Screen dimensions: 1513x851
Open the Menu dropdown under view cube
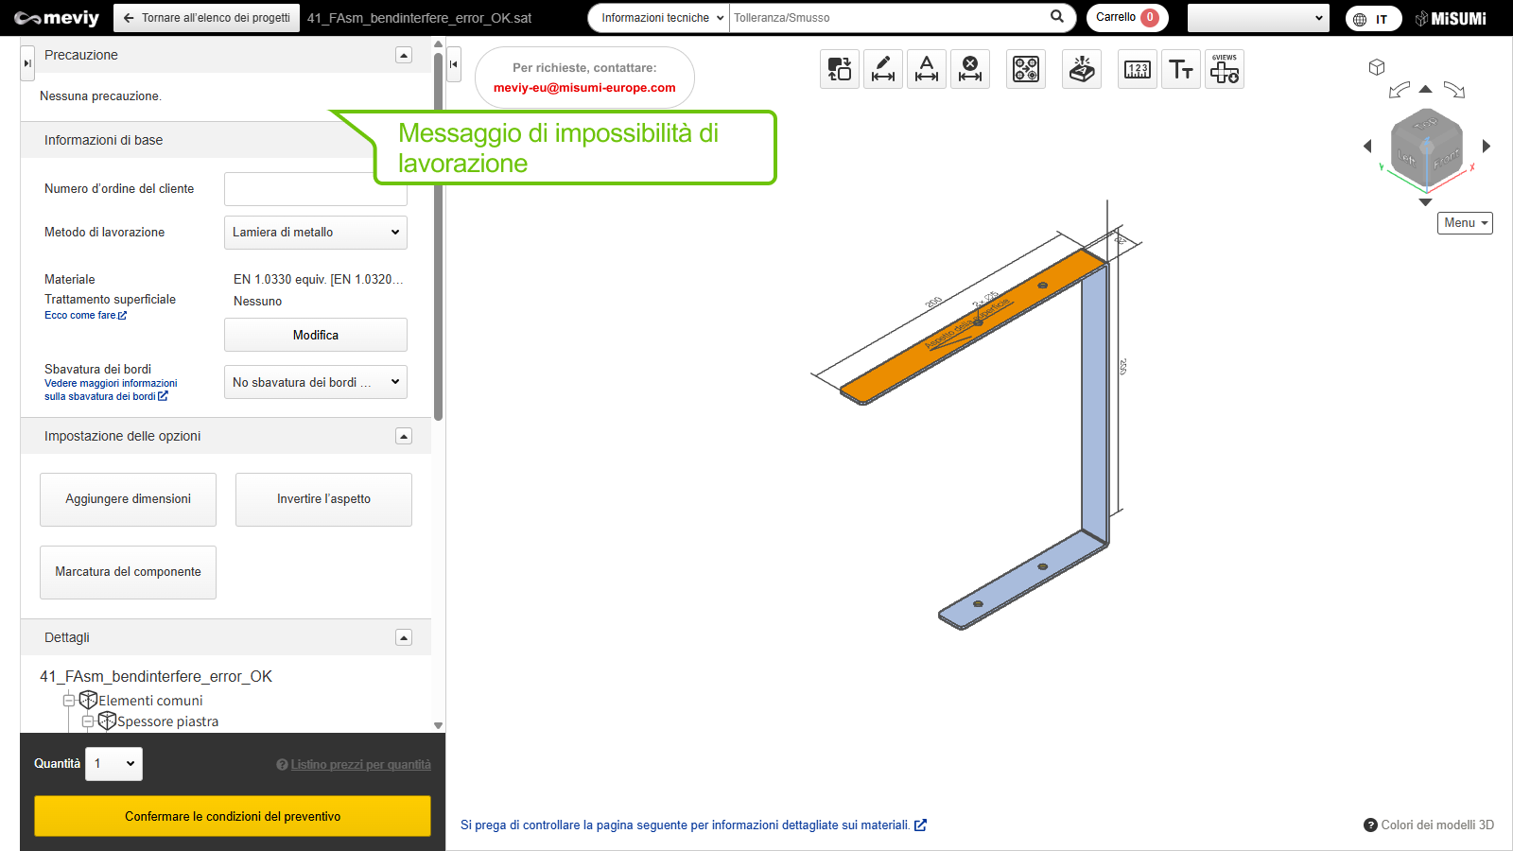[1465, 223]
